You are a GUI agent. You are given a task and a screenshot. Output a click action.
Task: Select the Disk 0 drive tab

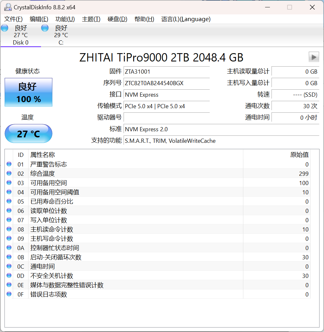point(20,35)
